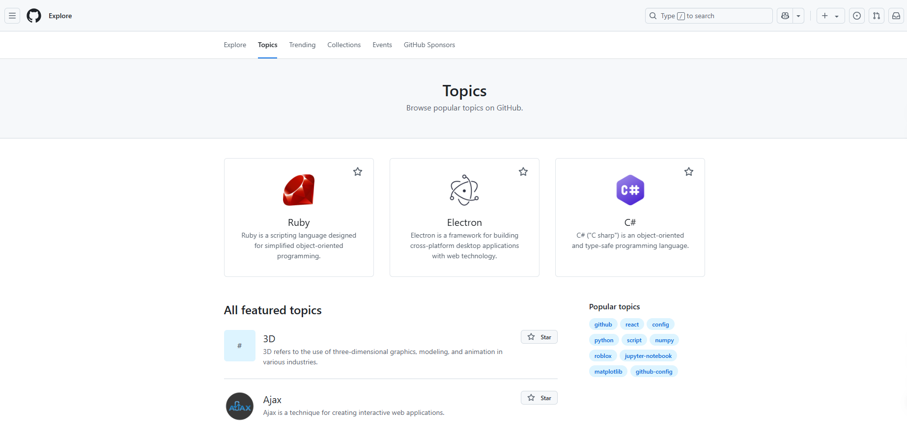The image size is (907, 436).
Task: Select the Topics tab
Action: pyautogui.click(x=267, y=45)
